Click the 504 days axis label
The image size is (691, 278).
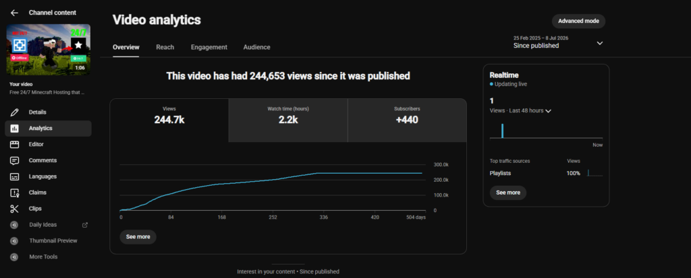click(x=416, y=217)
